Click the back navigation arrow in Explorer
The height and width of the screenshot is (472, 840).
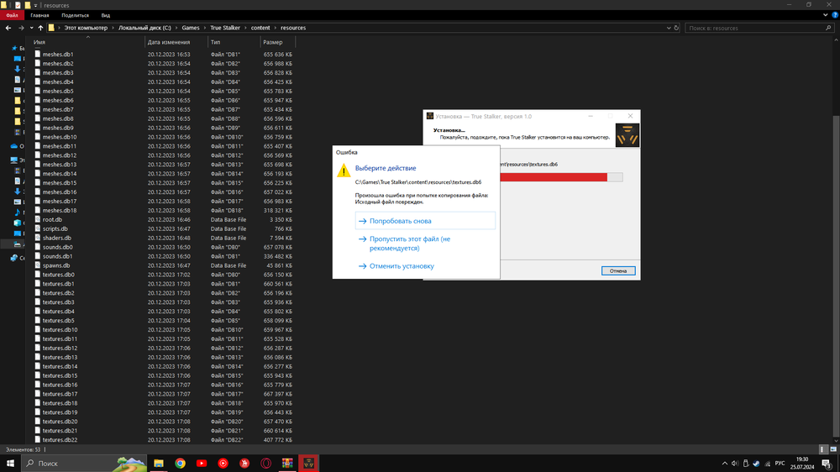(8, 28)
